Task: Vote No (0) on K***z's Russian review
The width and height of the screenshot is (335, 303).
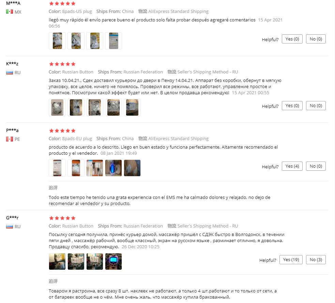Action: (x=316, y=105)
